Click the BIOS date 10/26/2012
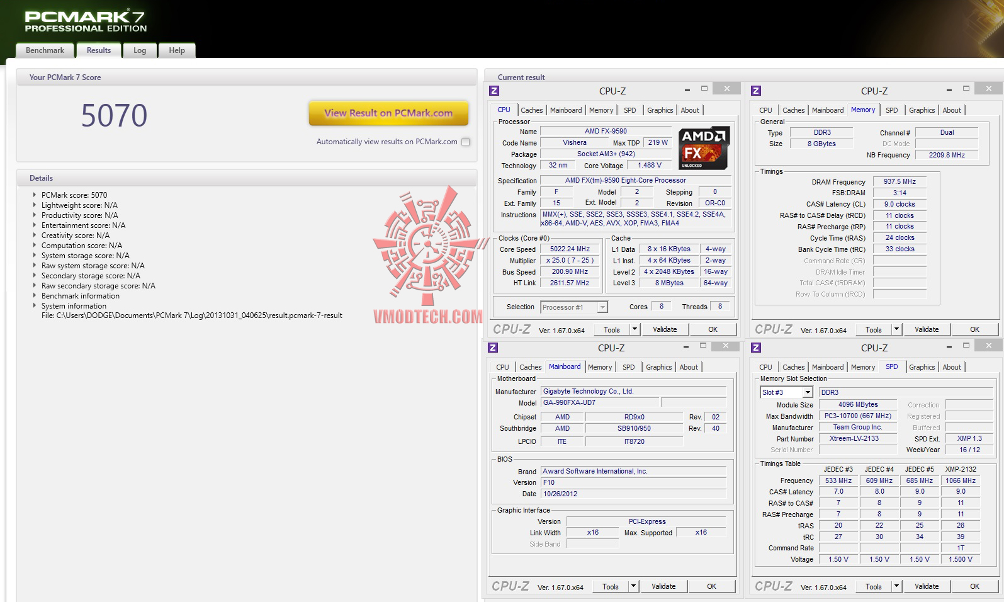 633,494
